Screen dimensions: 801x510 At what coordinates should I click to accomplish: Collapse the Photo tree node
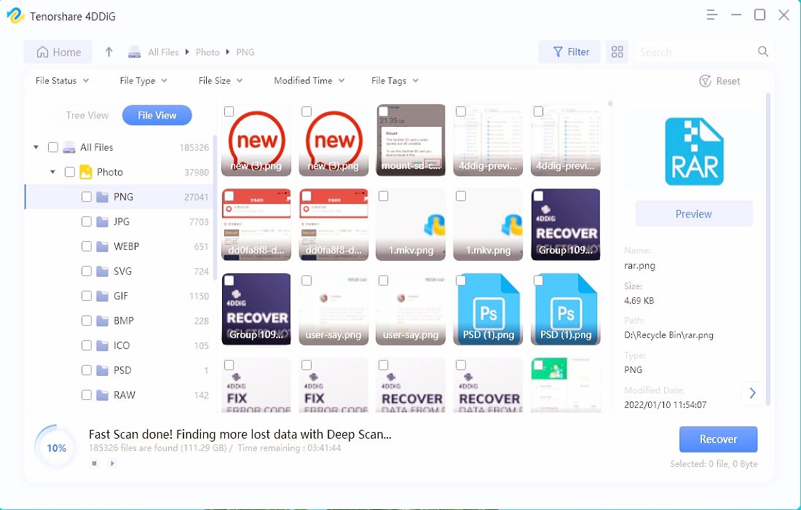click(53, 172)
